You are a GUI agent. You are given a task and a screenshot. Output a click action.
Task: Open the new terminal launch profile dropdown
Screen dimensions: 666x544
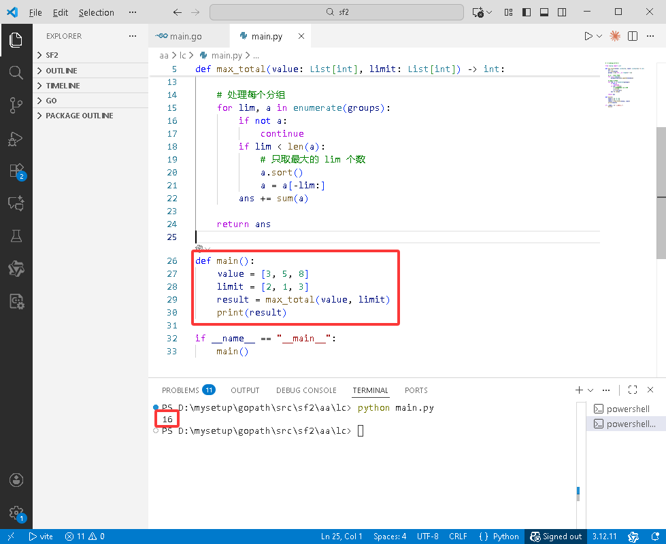click(x=590, y=390)
